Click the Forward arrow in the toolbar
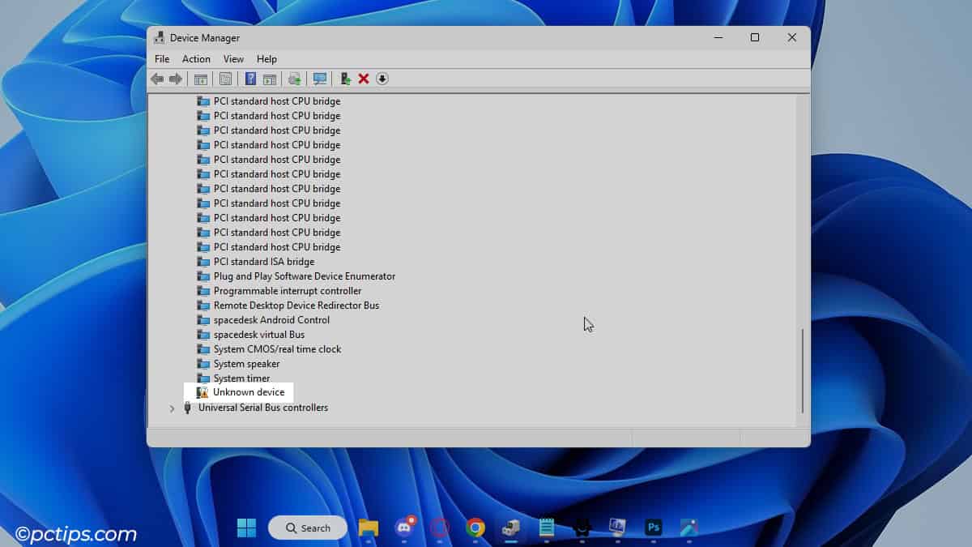This screenshot has height=547, width=972. tap(175, 79)
